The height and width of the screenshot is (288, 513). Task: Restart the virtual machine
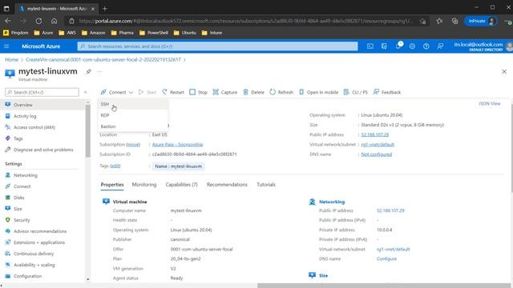point(173,92)
